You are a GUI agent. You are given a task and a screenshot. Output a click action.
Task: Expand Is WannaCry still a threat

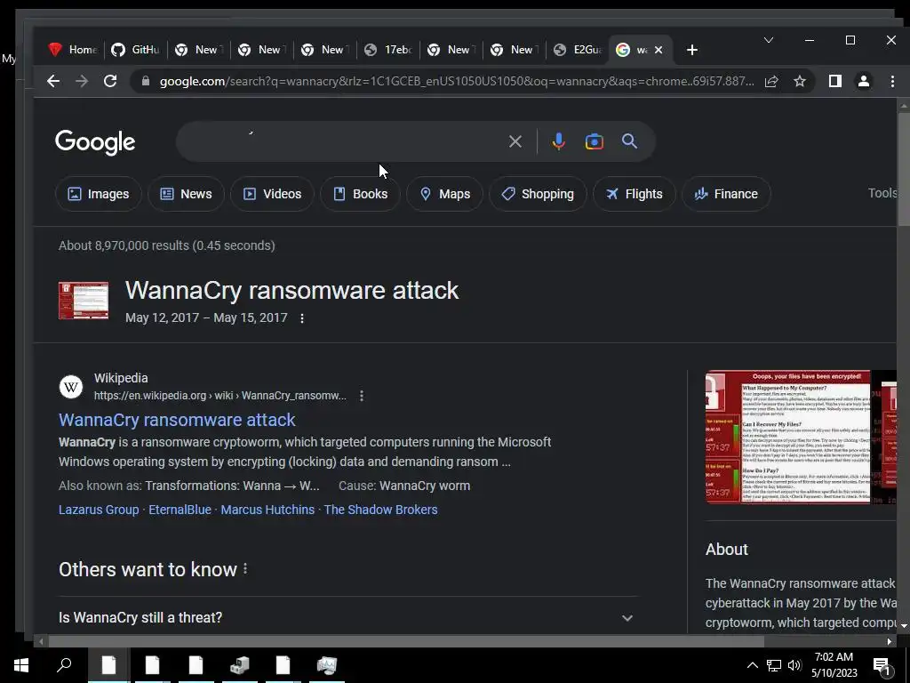coord(348,618)
